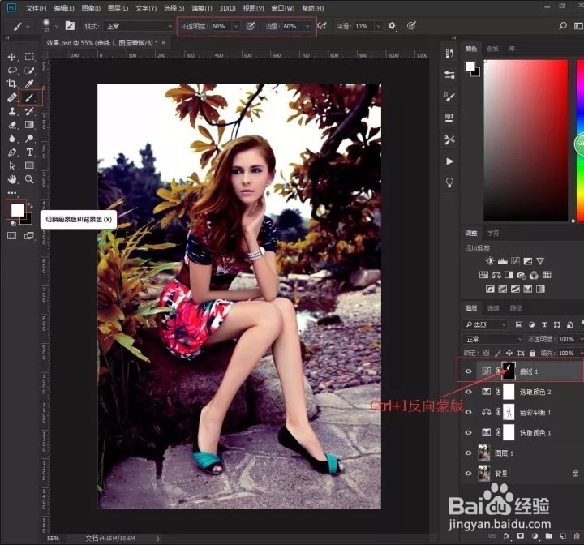The image size is (584, 545).
Task: Select the Rectangular Marquee tool
Action: (29, 57)
